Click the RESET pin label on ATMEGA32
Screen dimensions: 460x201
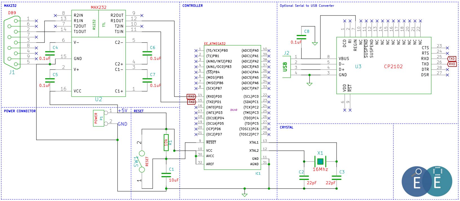coord(211,142)
